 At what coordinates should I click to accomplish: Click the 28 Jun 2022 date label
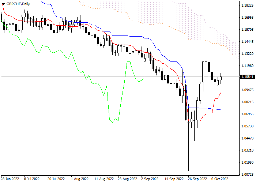pyautogui.click(x=10, y=179)
